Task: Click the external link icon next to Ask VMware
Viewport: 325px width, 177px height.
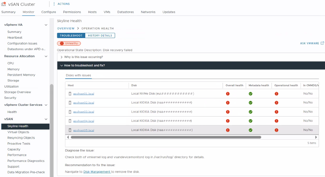Action: 322,43
